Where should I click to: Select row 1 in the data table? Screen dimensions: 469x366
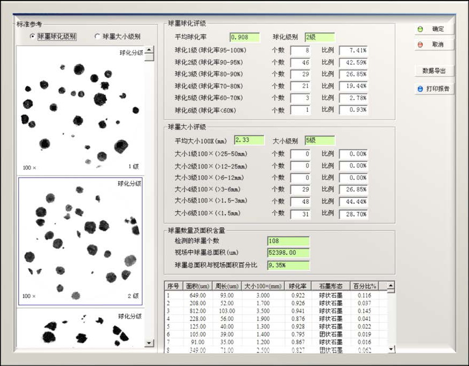point(266,295)
